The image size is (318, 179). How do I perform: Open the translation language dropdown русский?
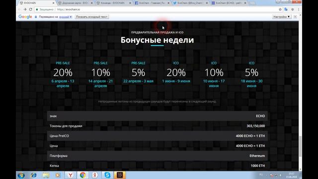click(66, 17)
